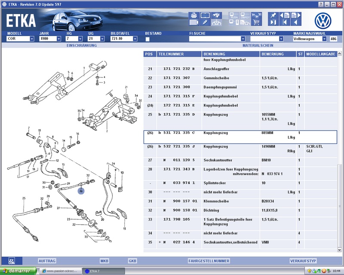Click the Volkswagen logo
The height and width of the screenshot is (275, 344).
(x=323, y=21)
